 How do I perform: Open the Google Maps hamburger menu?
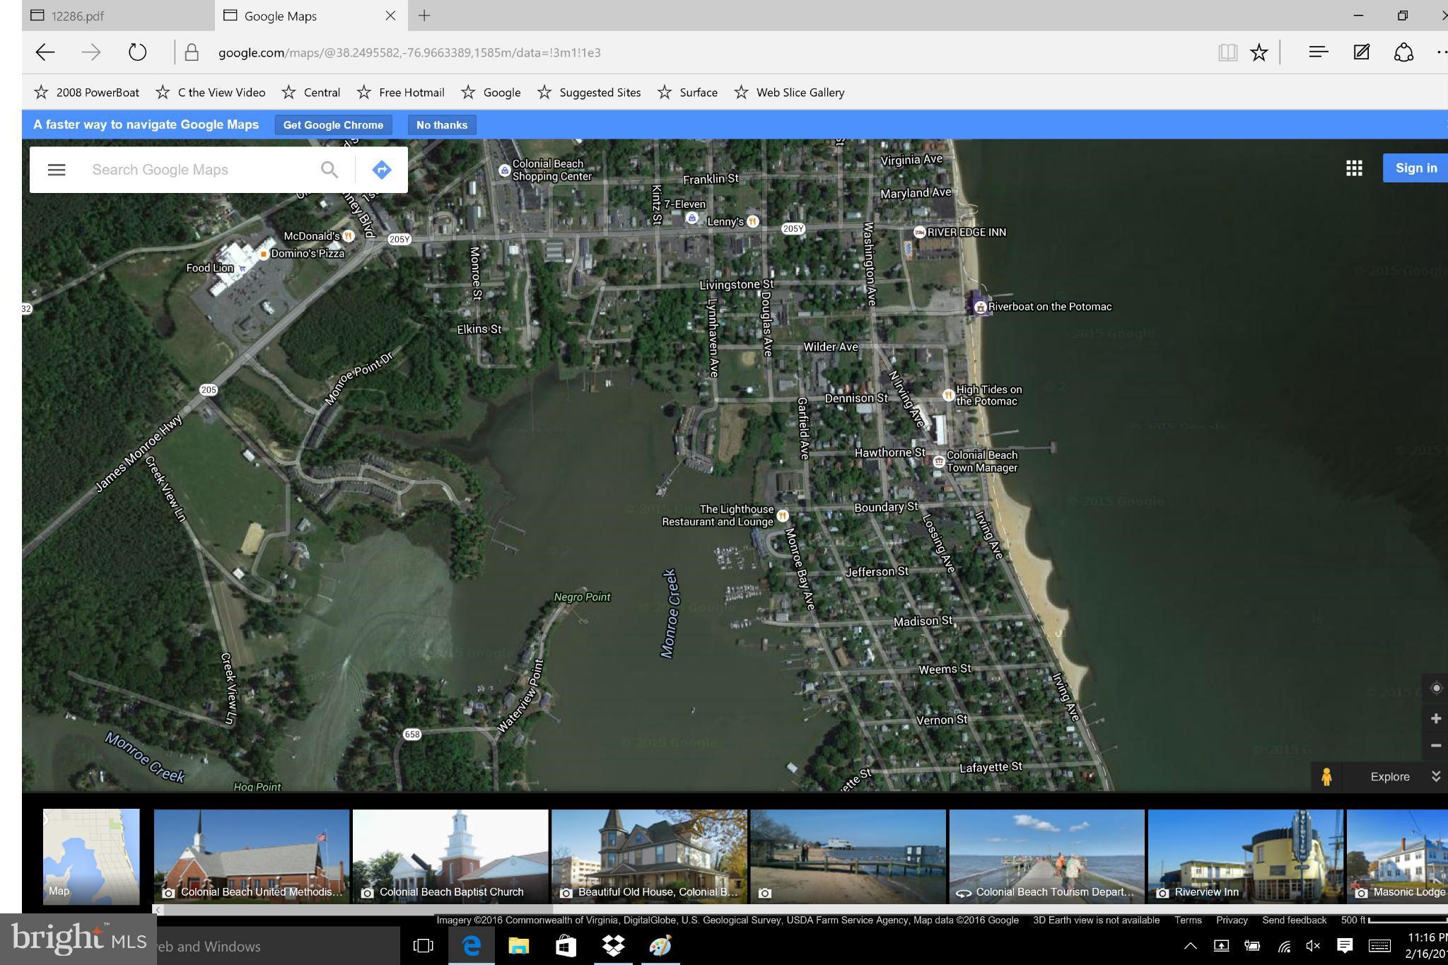pos(56,169)
